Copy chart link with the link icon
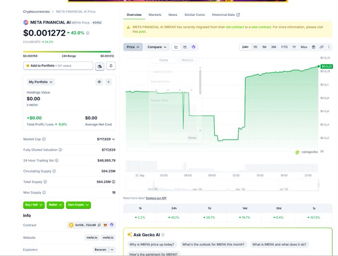The width and height of the screenshot is (338, 256). pos(322,47)
